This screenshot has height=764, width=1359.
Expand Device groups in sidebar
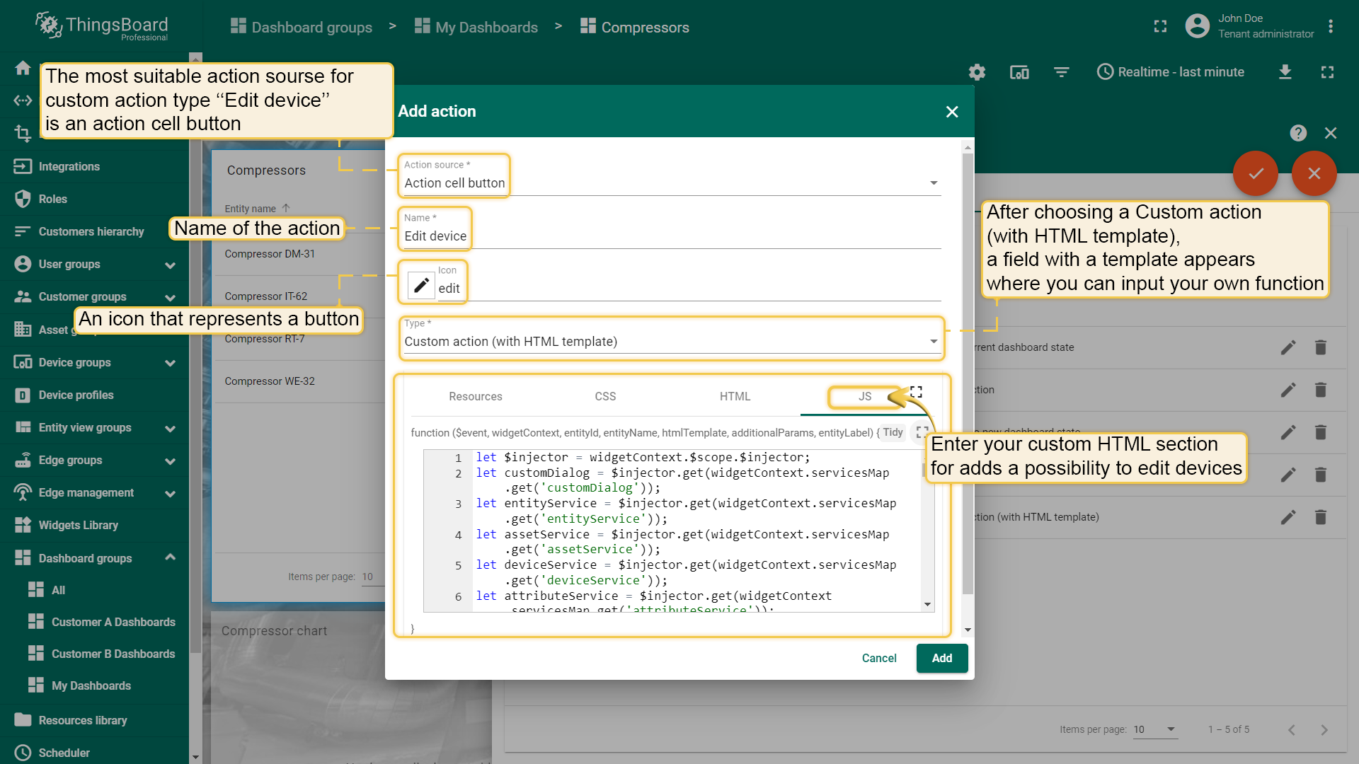(x=170, y=363)
